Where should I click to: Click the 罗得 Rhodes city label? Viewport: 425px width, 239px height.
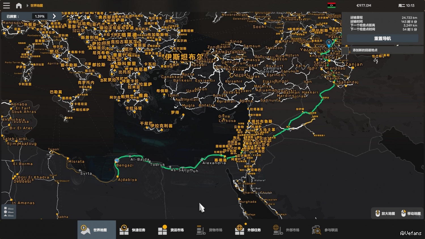175,112
